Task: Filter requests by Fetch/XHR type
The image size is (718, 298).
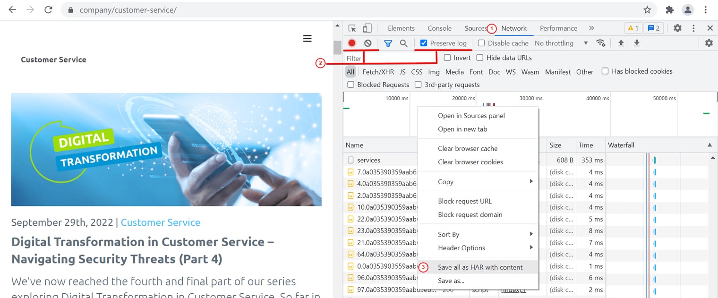Action: pos(378,72)
